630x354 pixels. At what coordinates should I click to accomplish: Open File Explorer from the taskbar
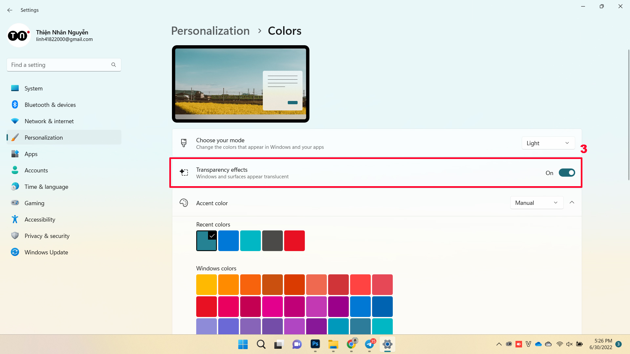333,344
